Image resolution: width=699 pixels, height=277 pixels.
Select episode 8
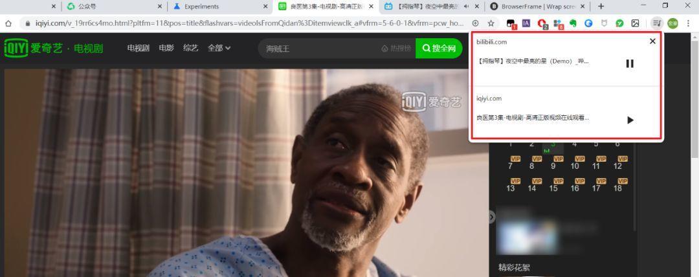click(x=532, y=166)
